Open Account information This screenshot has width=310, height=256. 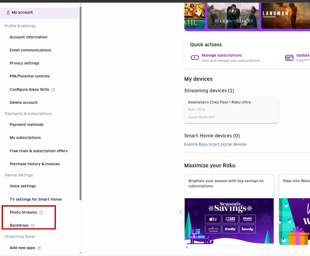point(28,37)
